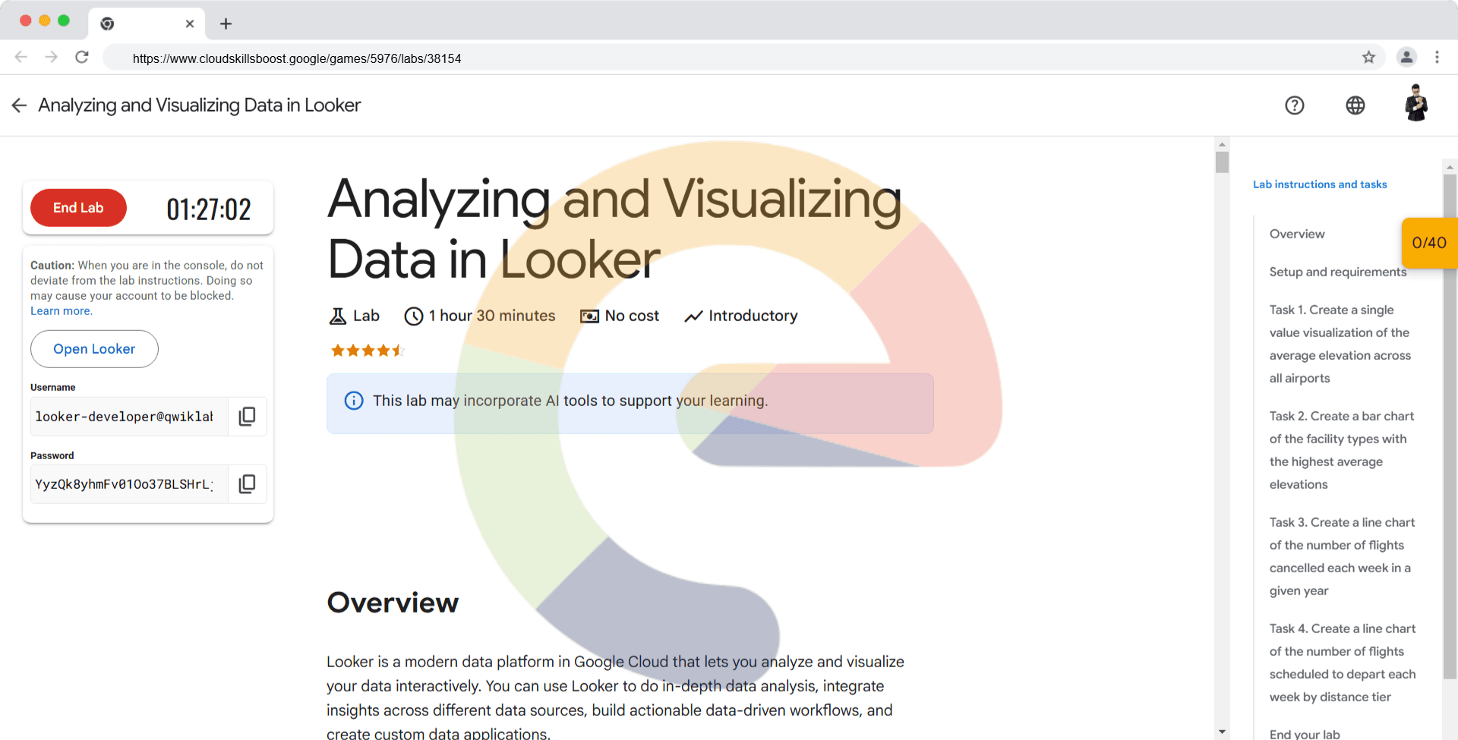
Task: Click the End Lab button
Action: (x=78, y=208)
